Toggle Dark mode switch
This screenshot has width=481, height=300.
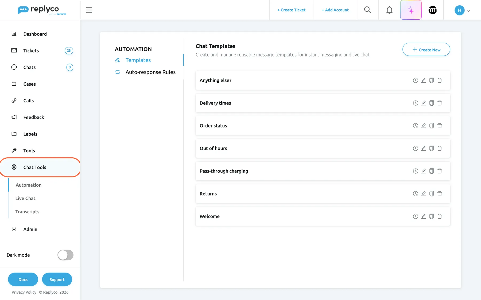[x=65, y=255]
